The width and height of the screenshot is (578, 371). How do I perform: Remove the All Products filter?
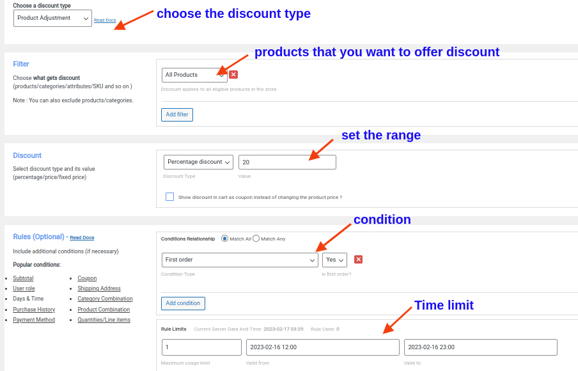(x=232, y=75)
